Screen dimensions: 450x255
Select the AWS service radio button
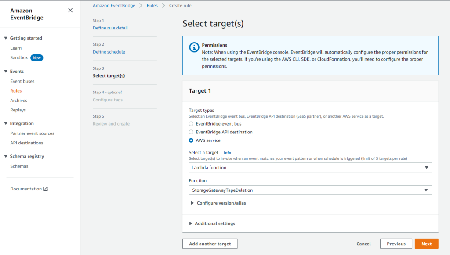191,140
